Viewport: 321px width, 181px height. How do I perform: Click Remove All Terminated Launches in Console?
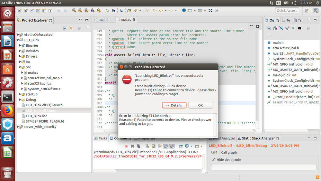tap(138, 146)
